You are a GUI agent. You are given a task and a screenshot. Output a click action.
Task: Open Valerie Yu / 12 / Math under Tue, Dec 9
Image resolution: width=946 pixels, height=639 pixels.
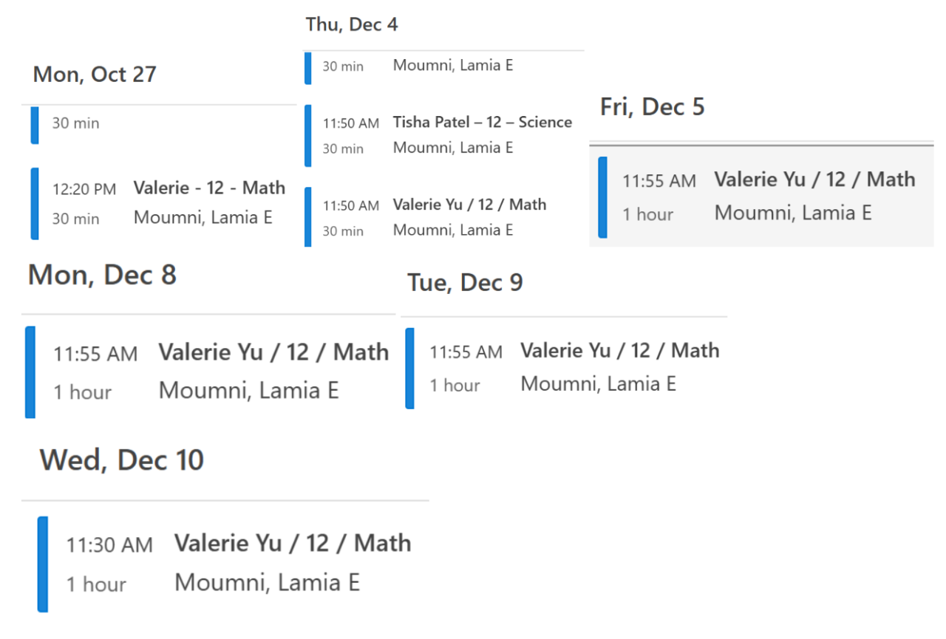point(619,350)
